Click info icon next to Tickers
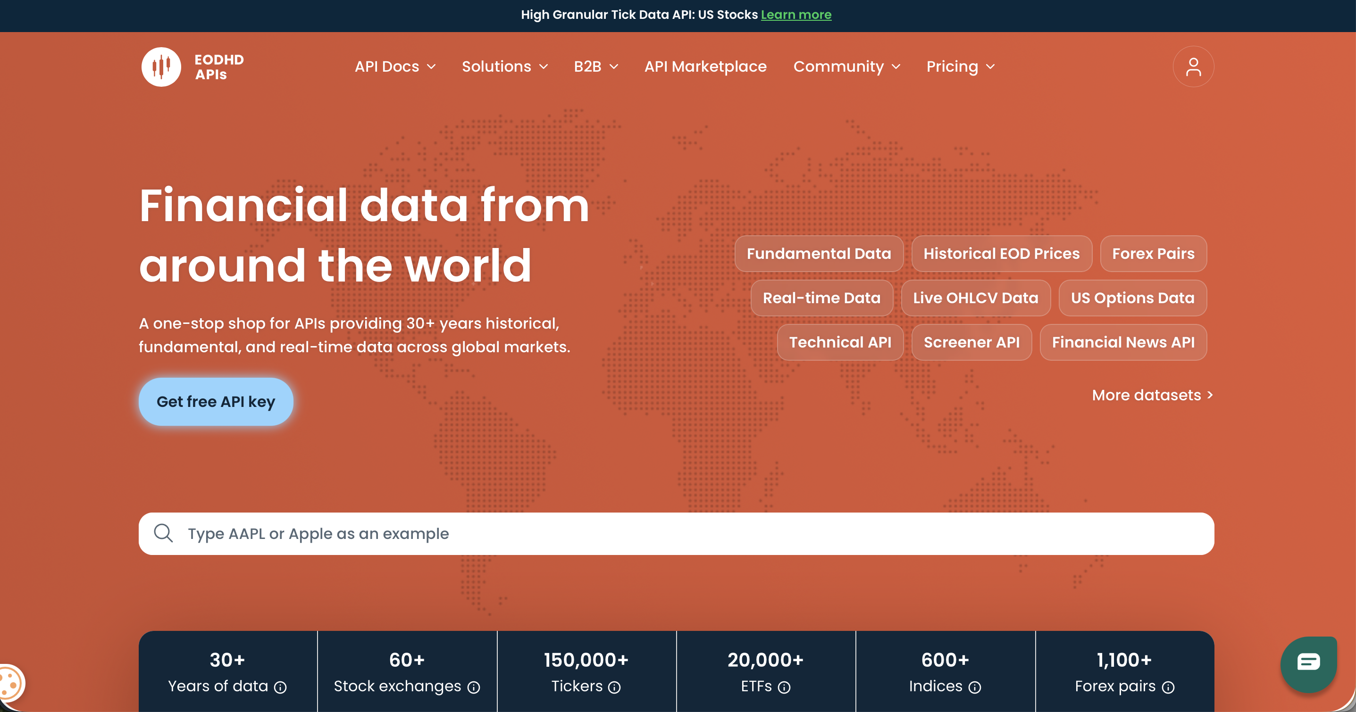This screenshot has width=1356, height=712. [614, 687]
